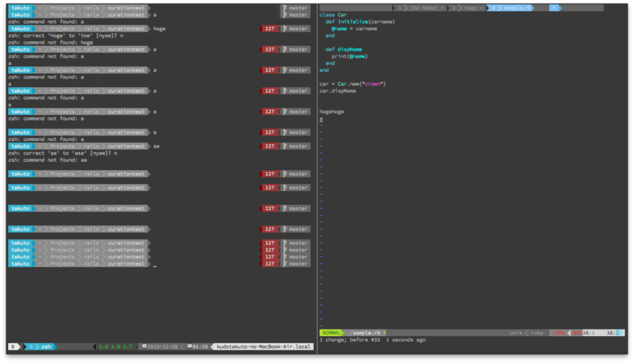Click the clock icon beside 01:23
634x363 pixels.
pos(189,346)
